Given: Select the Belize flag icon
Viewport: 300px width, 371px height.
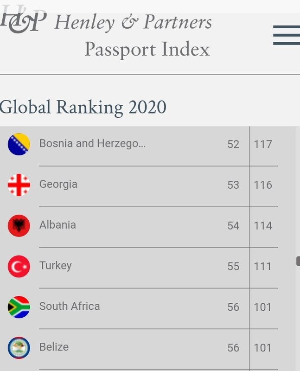Looking at the screenshot, I should pos(19,347).
